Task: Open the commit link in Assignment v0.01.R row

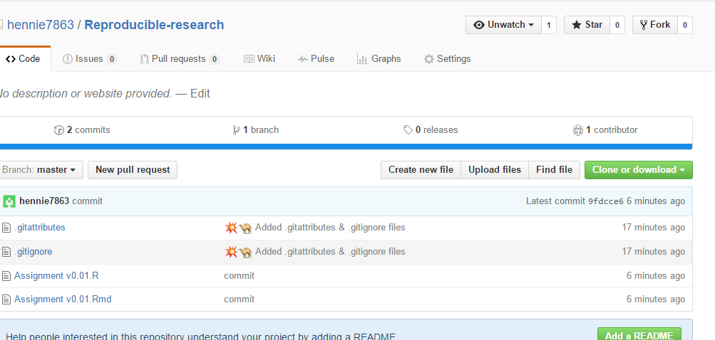Action: pos(239,275)
